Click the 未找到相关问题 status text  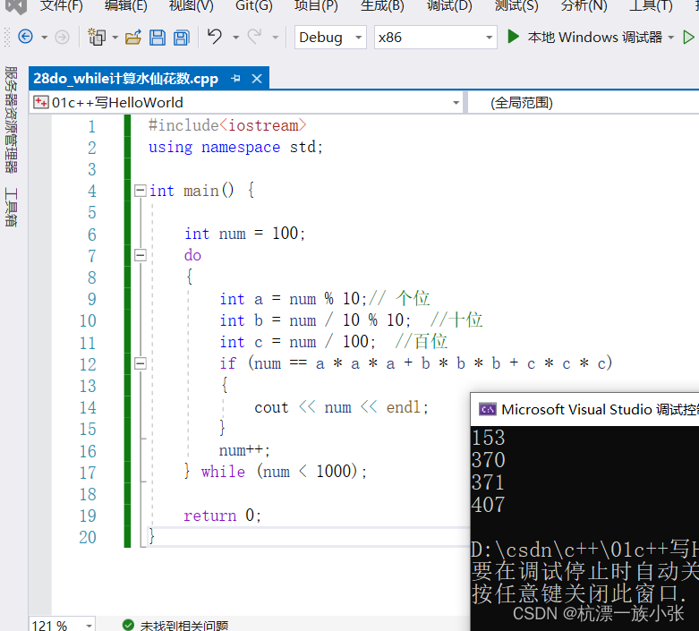184,626
